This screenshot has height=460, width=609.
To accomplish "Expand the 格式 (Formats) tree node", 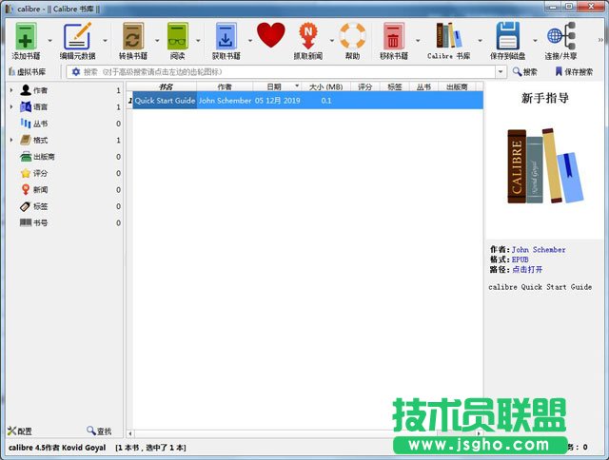I will tap(10, 140).
